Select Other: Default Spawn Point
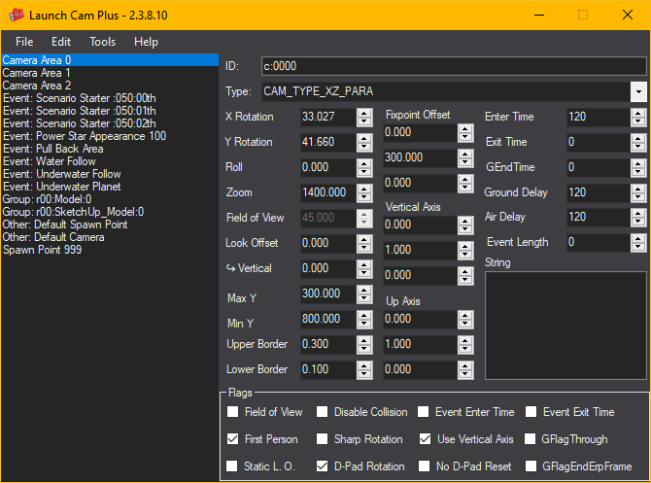This screenshot has width=651, height=483. coord(110,224)
